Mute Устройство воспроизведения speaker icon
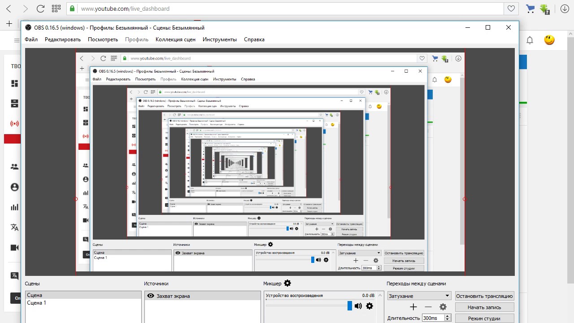The height and width of the screenshot is (323, 574). click(x=358, y=306)
